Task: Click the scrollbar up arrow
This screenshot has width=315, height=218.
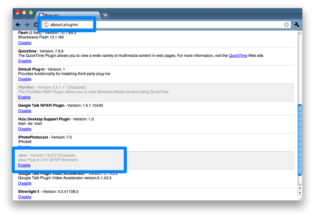Action: pos(300,188)
